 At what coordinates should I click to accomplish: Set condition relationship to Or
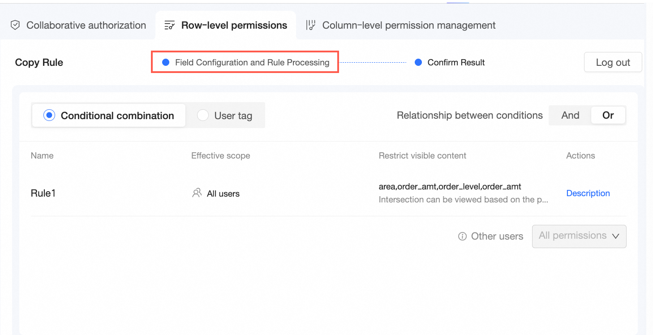(x=608, y=116)
